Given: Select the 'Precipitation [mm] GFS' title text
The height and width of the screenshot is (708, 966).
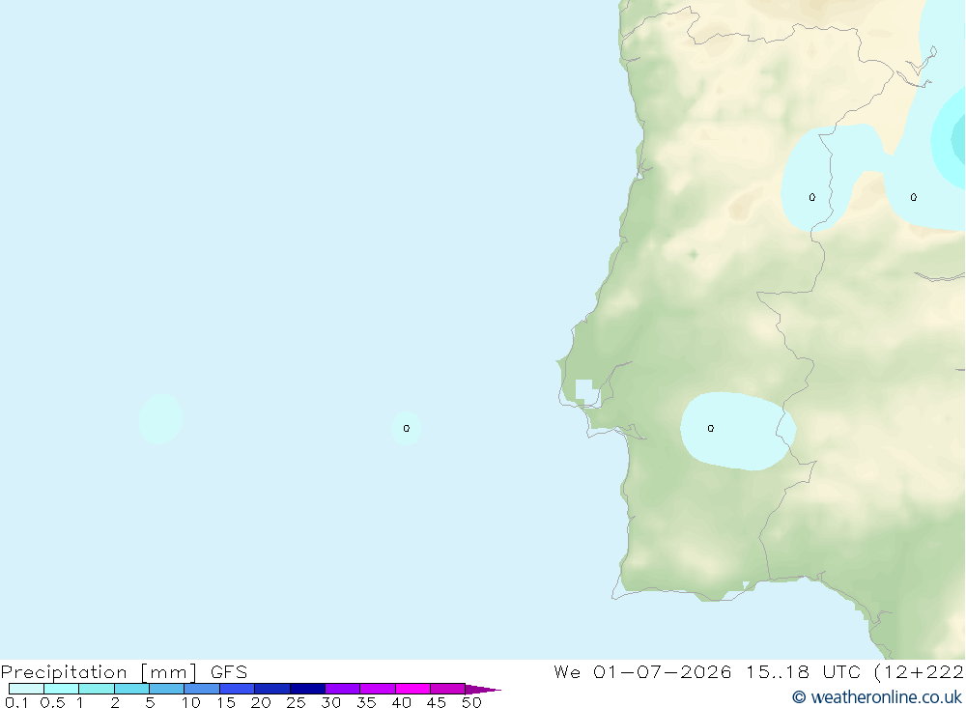Looking at the screenshot, I should (124, 671).
